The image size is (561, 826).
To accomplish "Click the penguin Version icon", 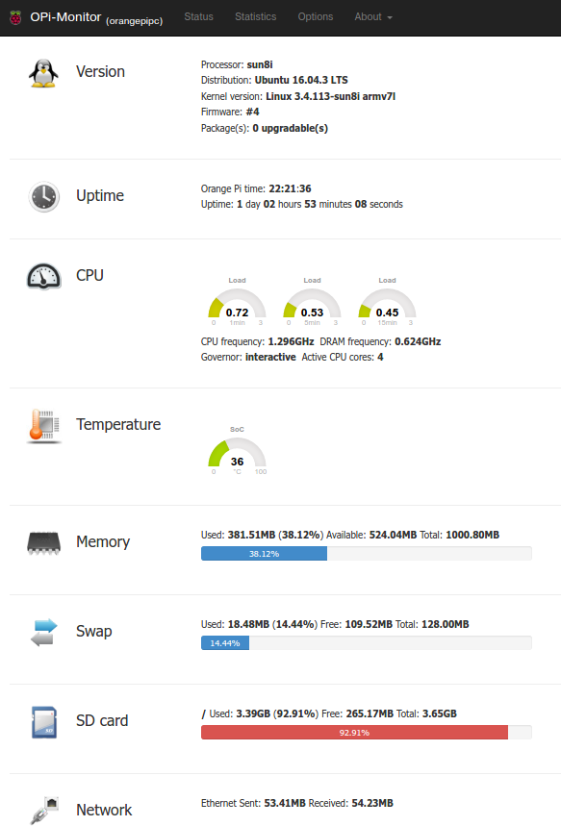I will pos(43,73).
